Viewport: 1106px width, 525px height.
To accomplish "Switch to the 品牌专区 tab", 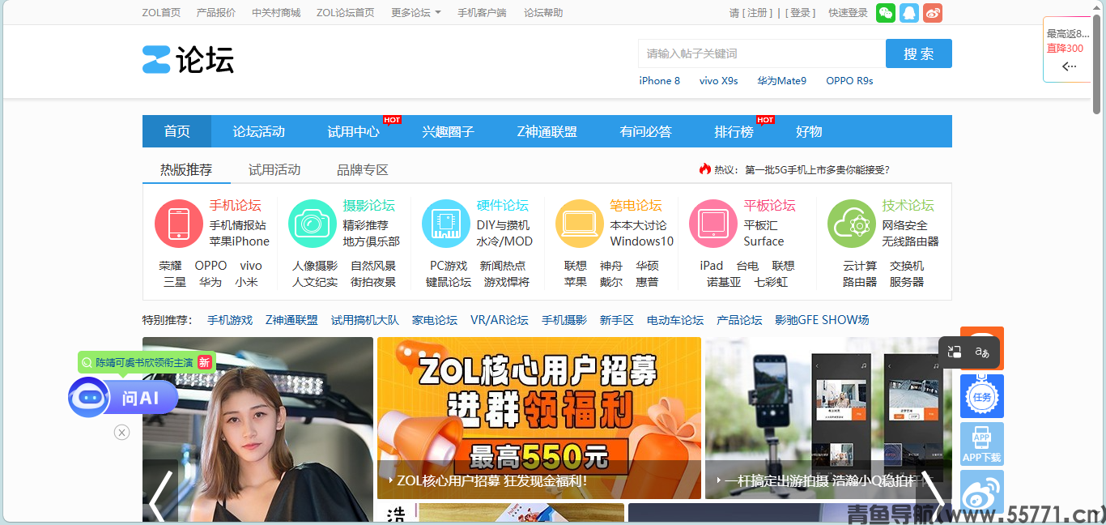I will click(363, 169).
